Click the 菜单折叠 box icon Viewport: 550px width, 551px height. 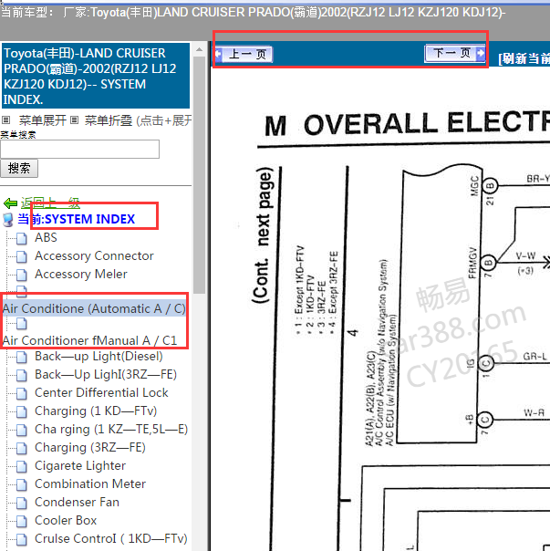pyautogui.click(x=74, y=120)
